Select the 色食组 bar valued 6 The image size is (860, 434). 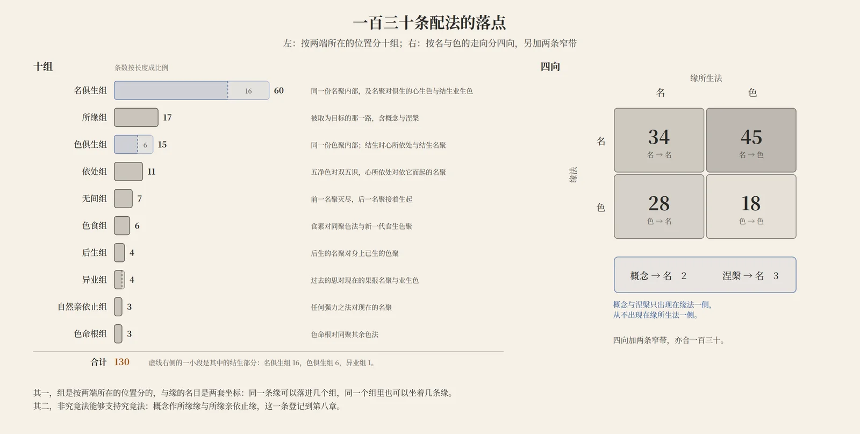click(122, 225)
